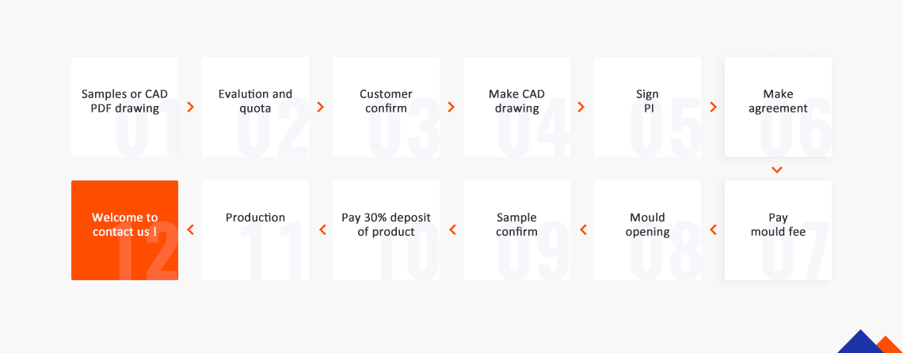Click the blue triangle logo in the corner
903x353 pixels.
pyautogui.click(x=860, y=343)
